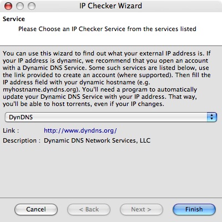This screenshot has width=222, height=222.
Task: Minimize the wizard with the middle title-bar button
Action: tap(20, 6)
